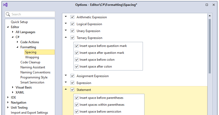
Task: Select Wrapping in the options tree
Action: [x=32, y=57]
